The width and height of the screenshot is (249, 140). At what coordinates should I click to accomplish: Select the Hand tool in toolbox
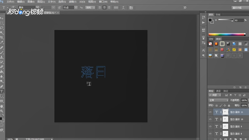2,106
